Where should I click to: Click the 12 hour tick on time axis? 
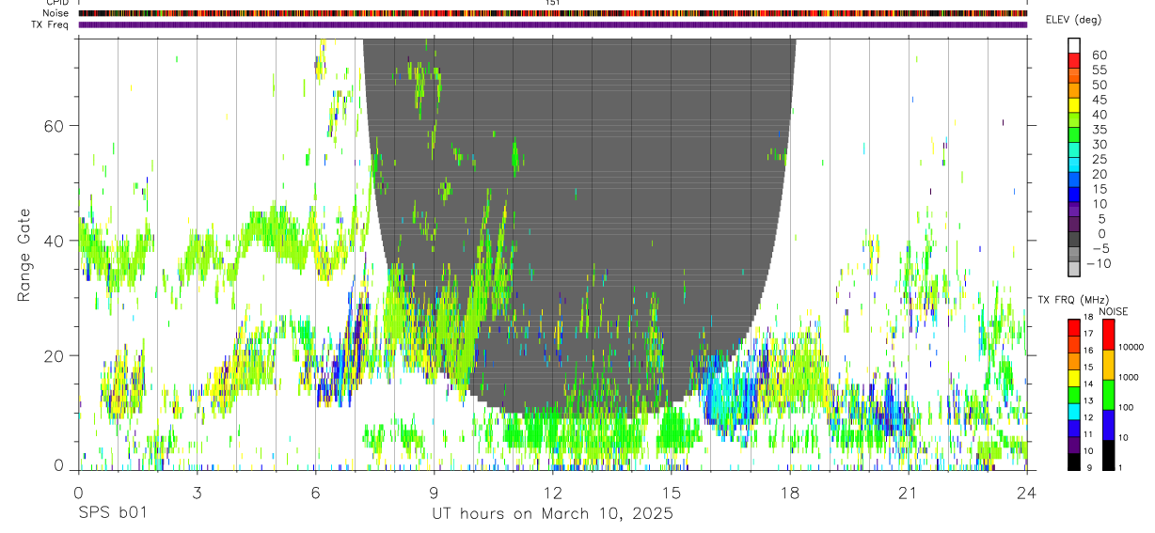(553, 492)
